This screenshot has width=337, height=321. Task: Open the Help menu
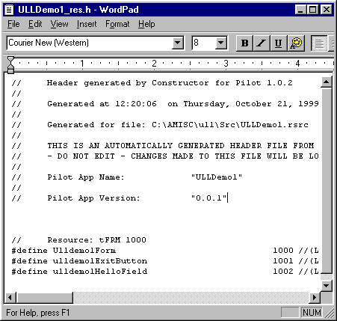146,24
